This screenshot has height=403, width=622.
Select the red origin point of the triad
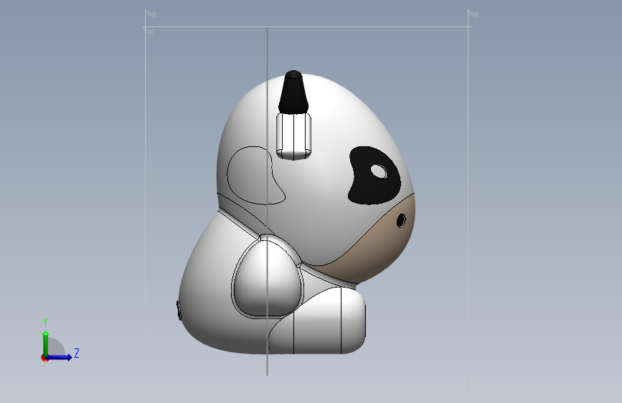point(44,358)
